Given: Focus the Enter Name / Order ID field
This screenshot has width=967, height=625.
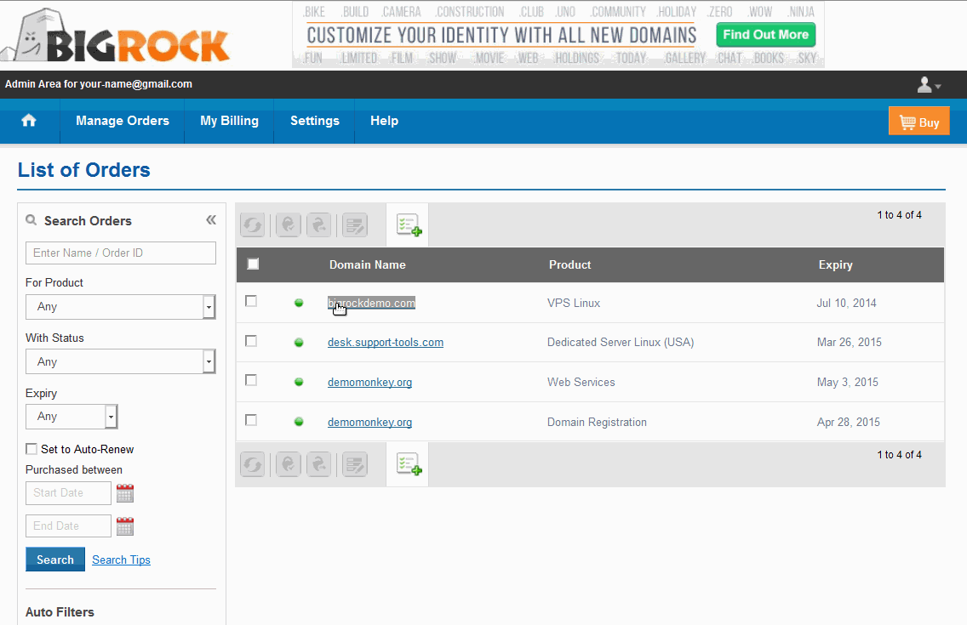Looking at the screenshot, I should pos(121,253).
